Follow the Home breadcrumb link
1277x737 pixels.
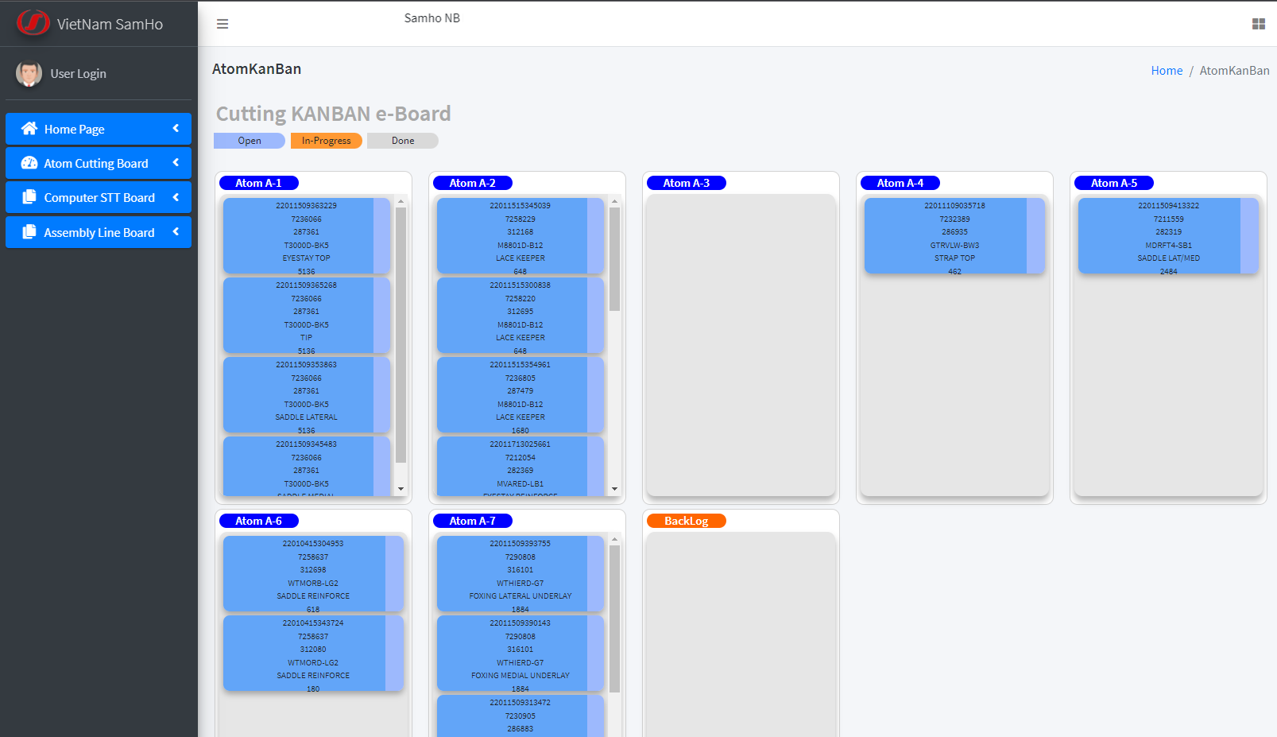(x=1166, y=71)
